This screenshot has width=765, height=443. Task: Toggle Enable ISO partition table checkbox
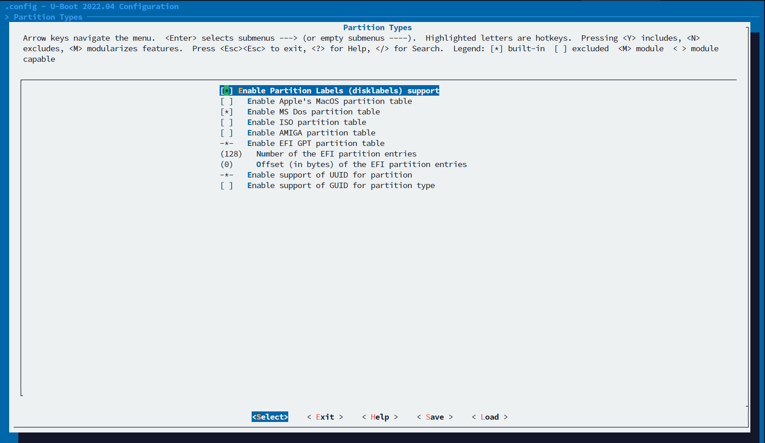click(x=226, y=122)
